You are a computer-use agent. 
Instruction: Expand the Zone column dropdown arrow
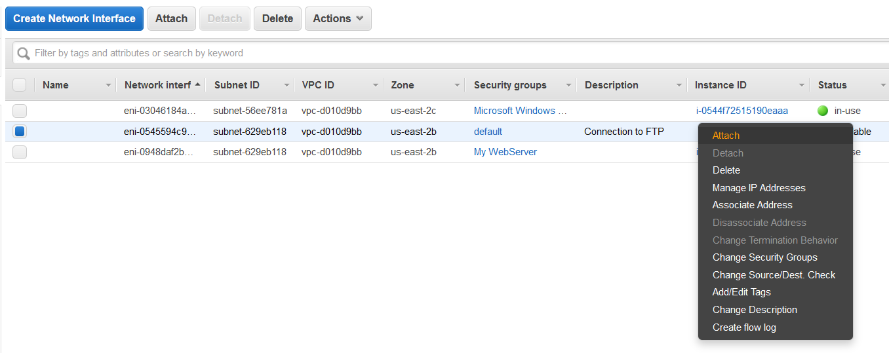(457, 85)
